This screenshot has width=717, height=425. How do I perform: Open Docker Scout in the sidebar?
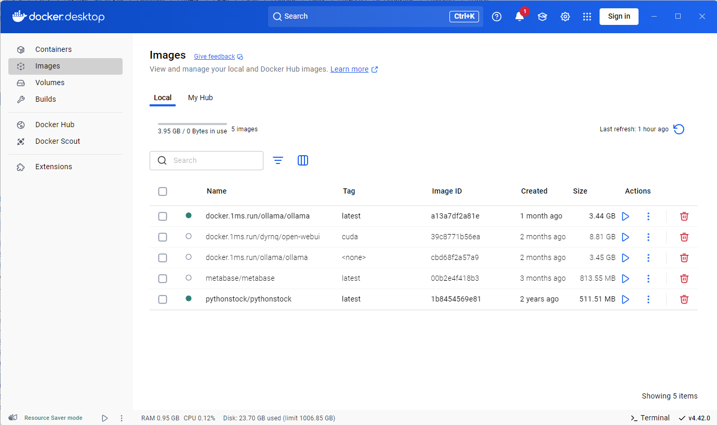[x=65, y=142]
